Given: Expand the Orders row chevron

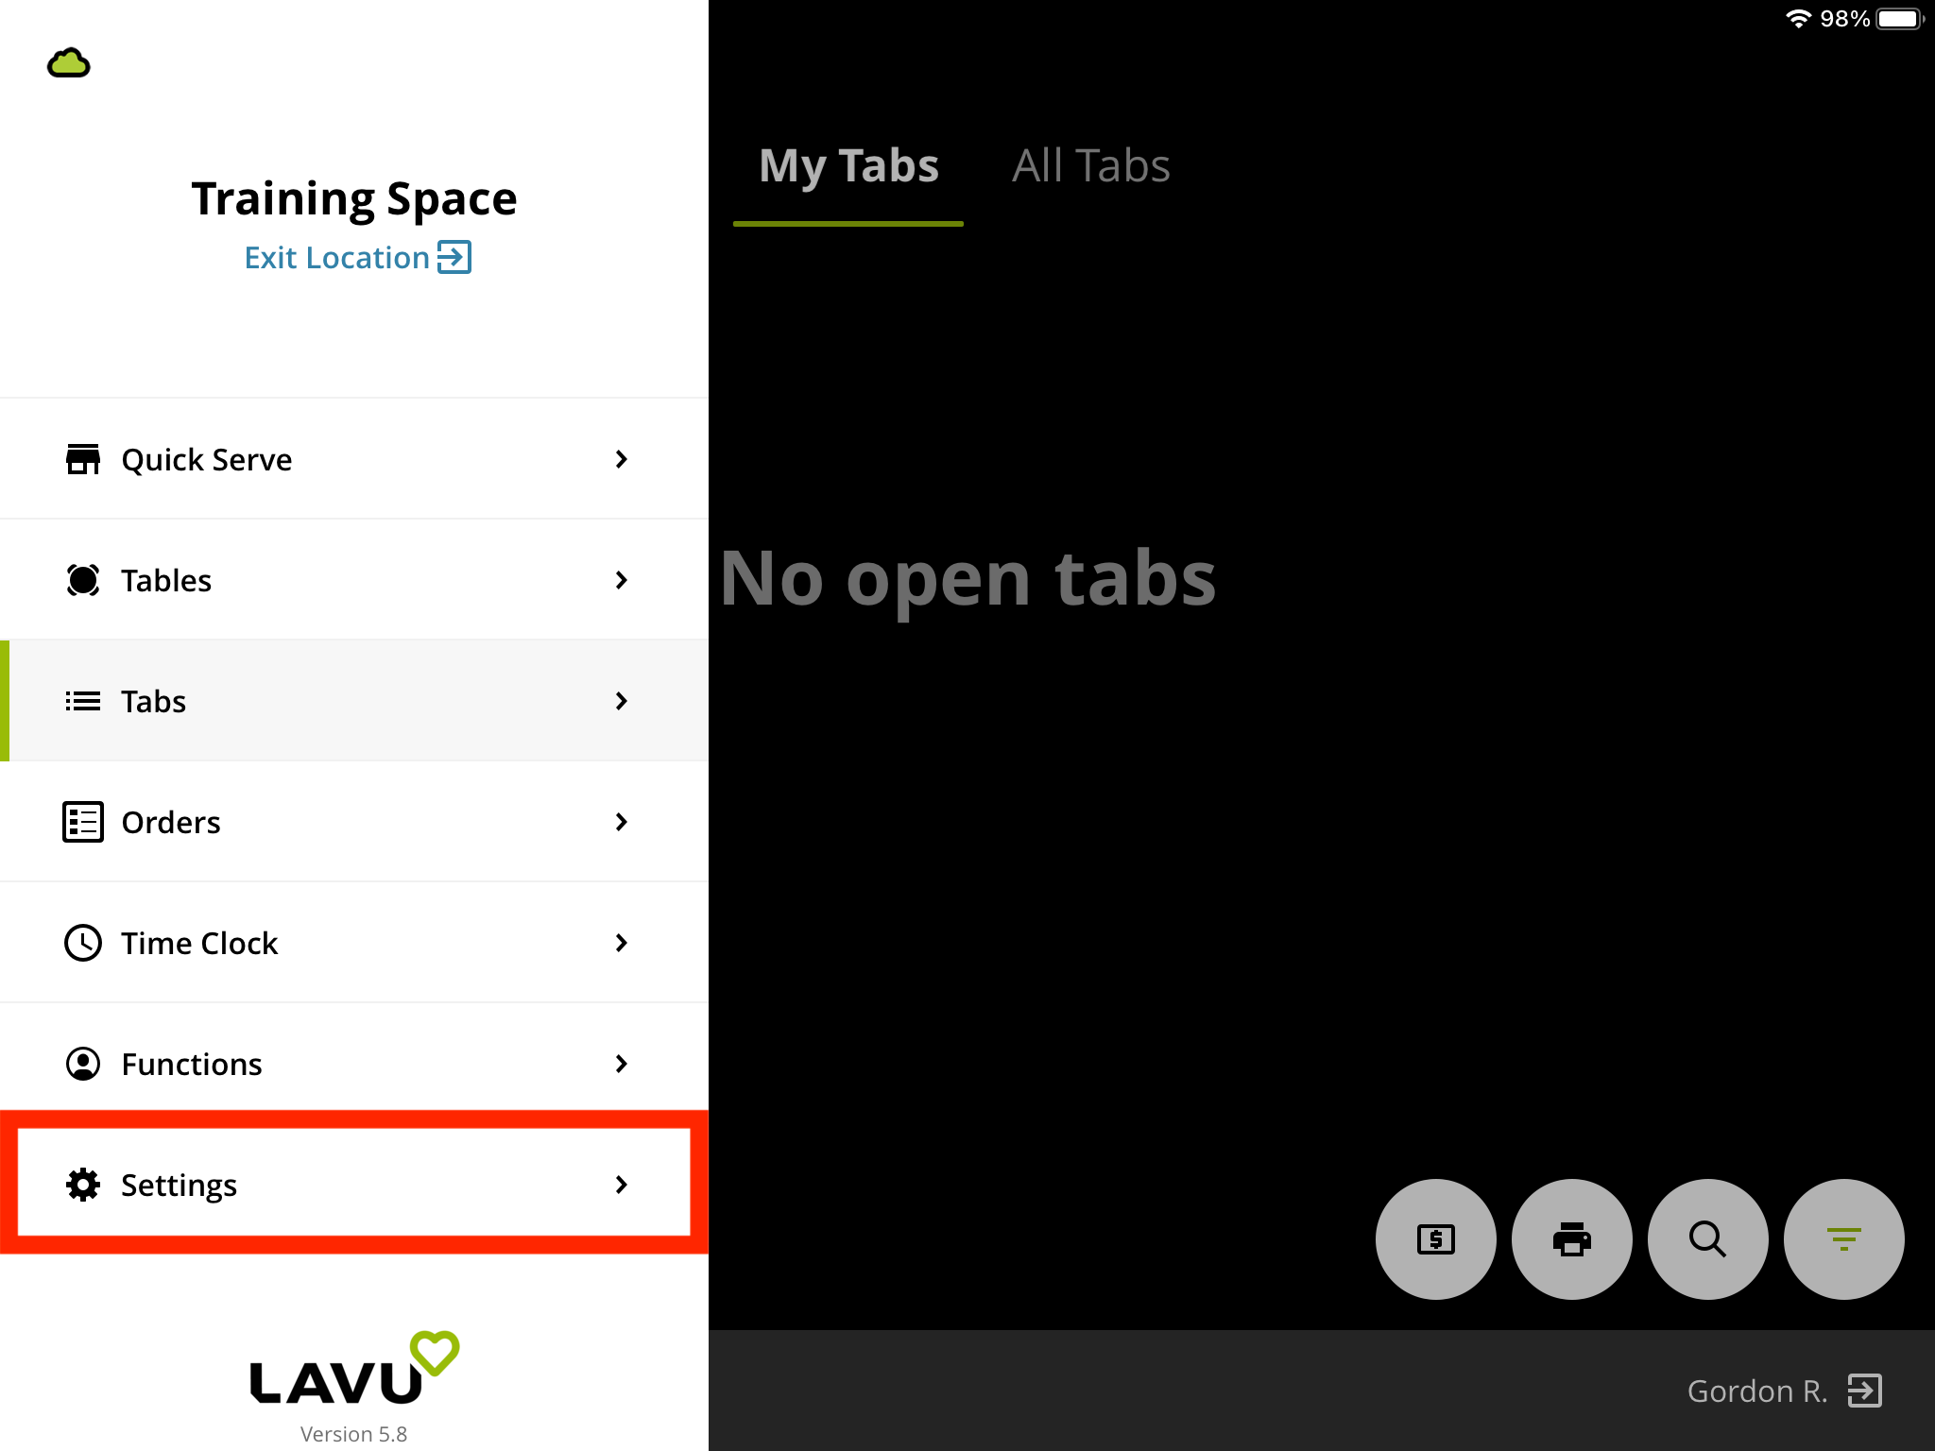Looking at the screenshot, I should 621,822.
